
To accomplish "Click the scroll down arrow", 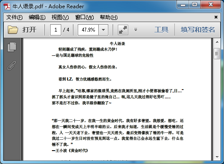I will click(217, 157).
